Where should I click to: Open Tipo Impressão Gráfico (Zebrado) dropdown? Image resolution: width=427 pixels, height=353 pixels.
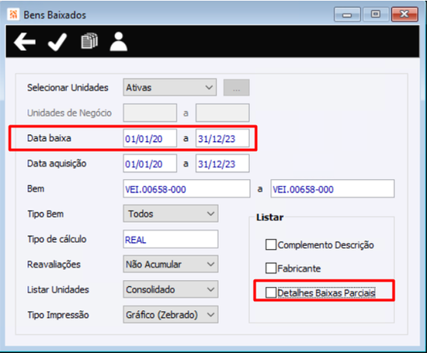171,315
